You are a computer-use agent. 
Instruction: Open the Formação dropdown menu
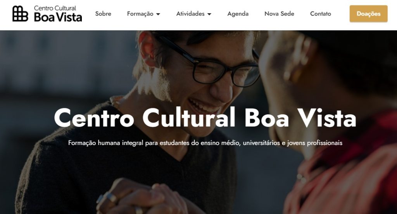click(x=143, y=14)
